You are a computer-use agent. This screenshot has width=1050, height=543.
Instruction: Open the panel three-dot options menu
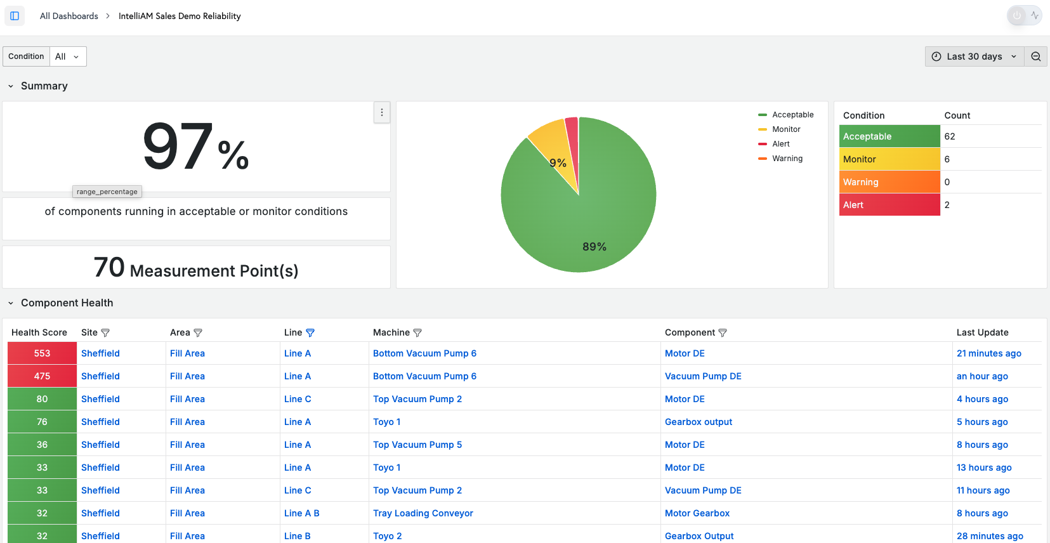tap(382, 112)
